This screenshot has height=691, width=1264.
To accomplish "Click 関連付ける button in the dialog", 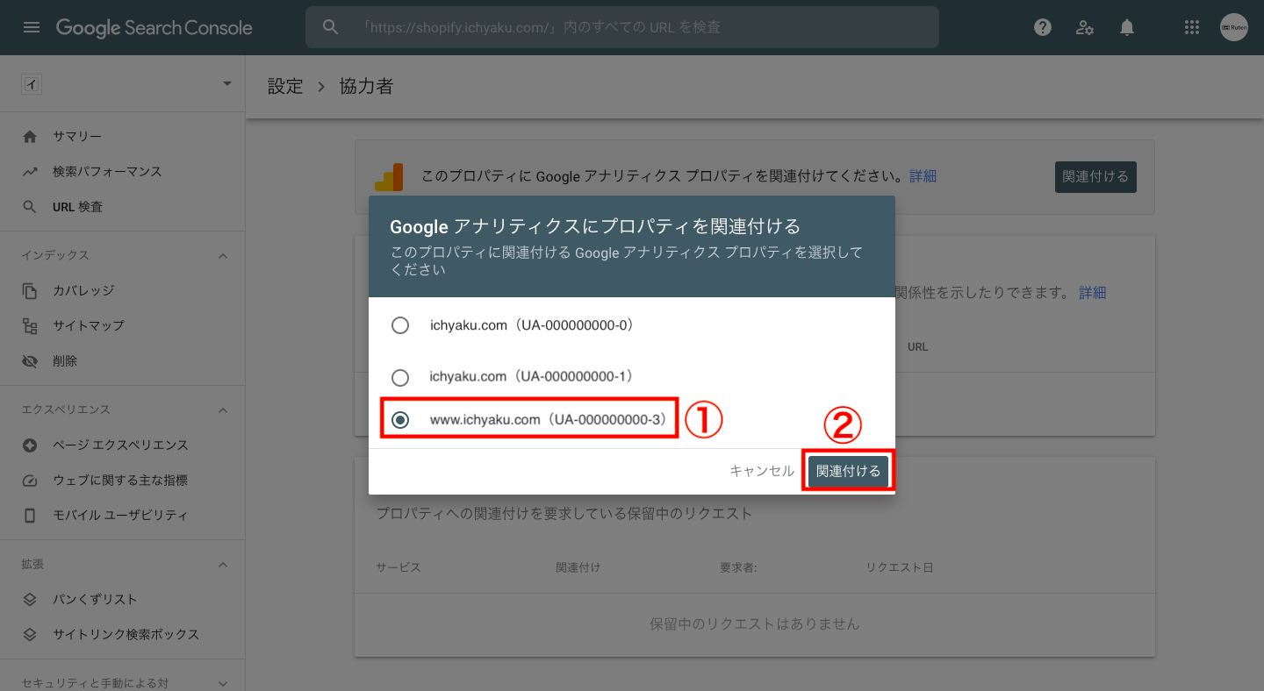I will (848, 471).
